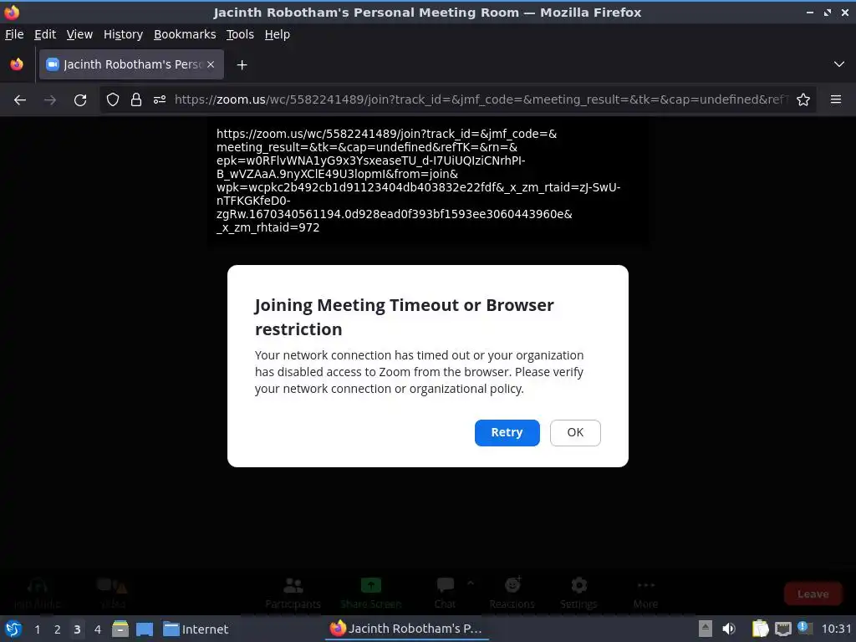This screenshot has width=856, height=642.
Task: Go forward to the next page
Action: click(x=50, y=100)
